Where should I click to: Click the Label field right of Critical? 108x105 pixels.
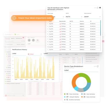click(x=51, y=54)
